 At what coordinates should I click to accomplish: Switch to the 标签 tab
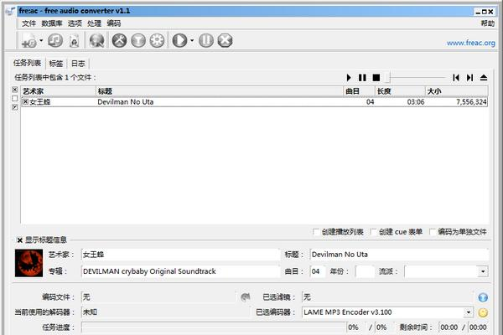point(56,64)
